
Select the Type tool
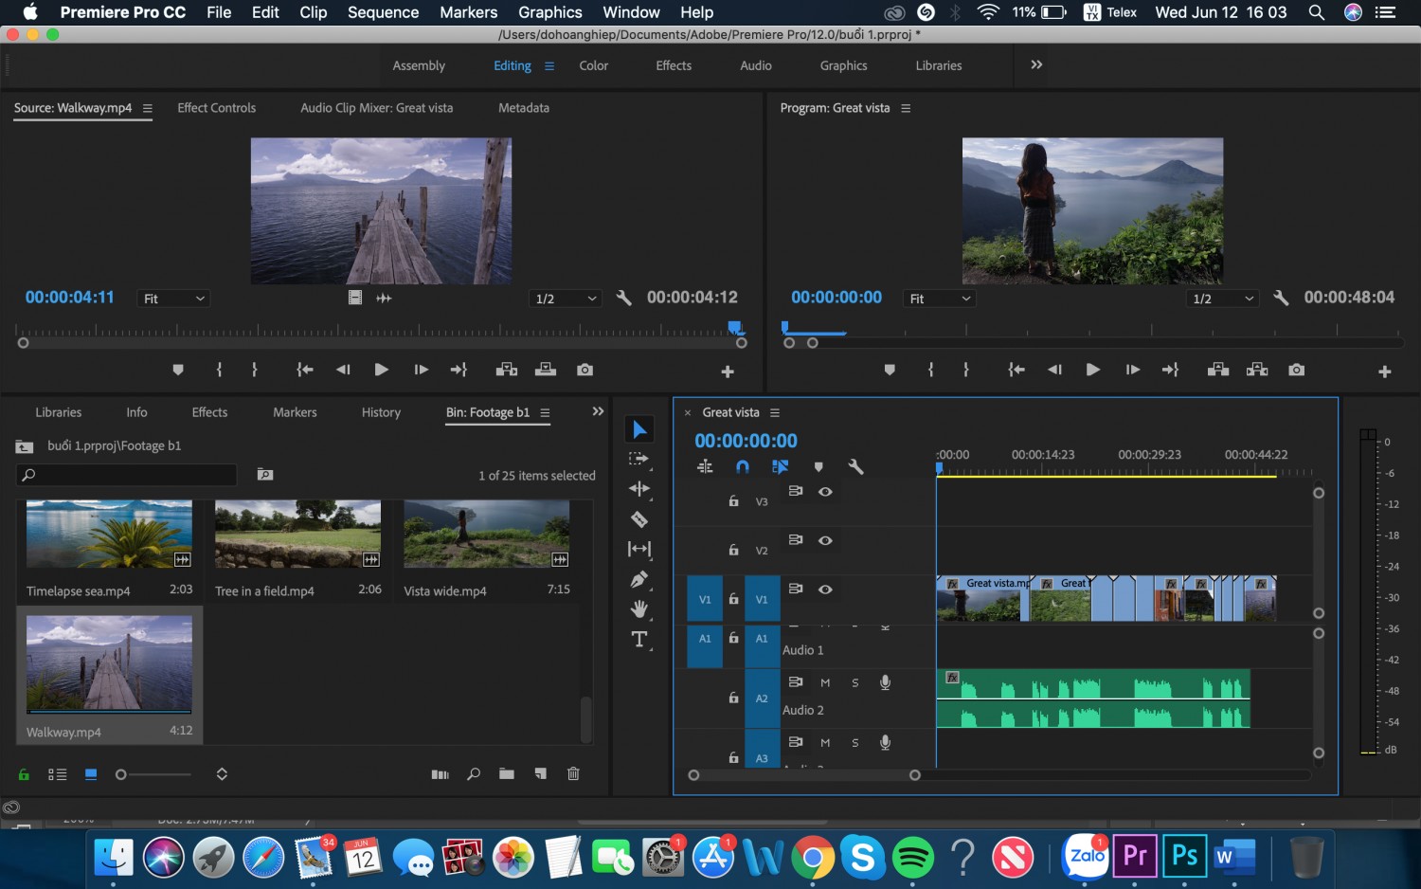pos(639,640)
